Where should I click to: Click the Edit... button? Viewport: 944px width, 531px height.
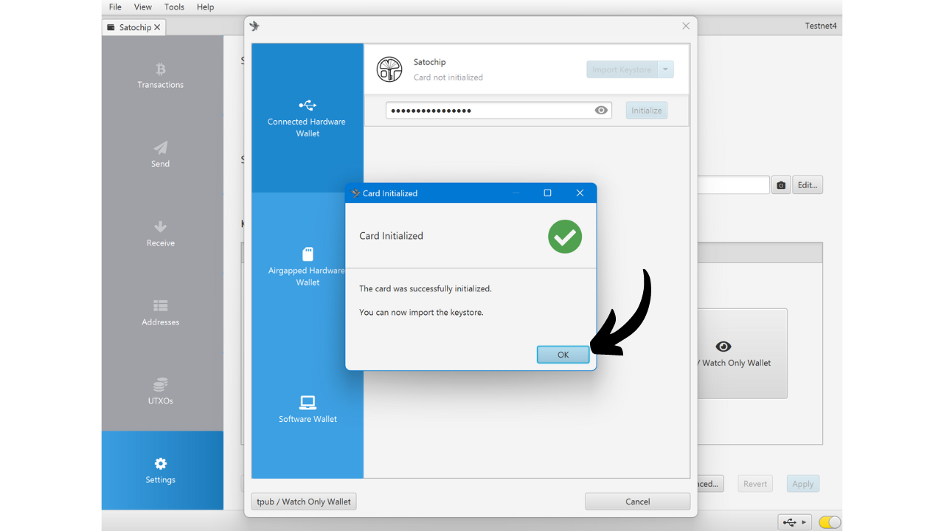808,185
